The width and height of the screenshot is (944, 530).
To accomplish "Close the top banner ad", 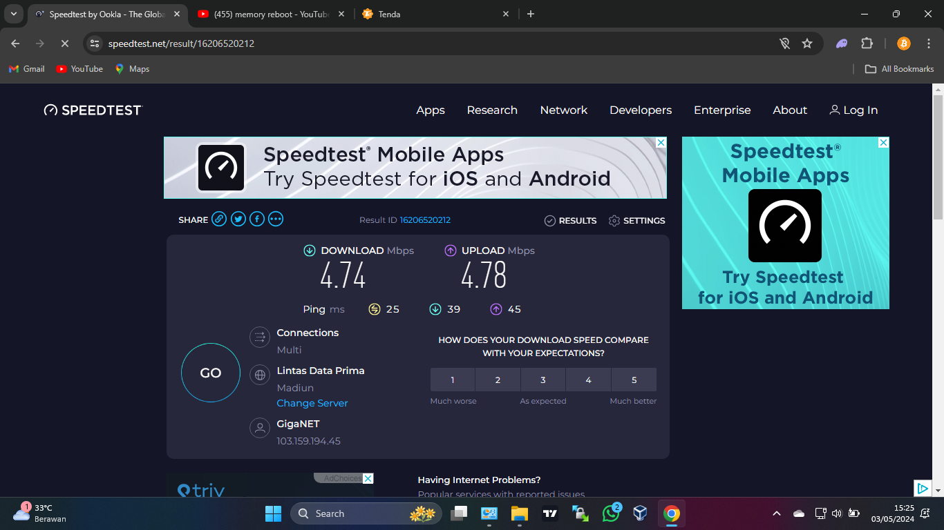I will click(x=661, y=143).
